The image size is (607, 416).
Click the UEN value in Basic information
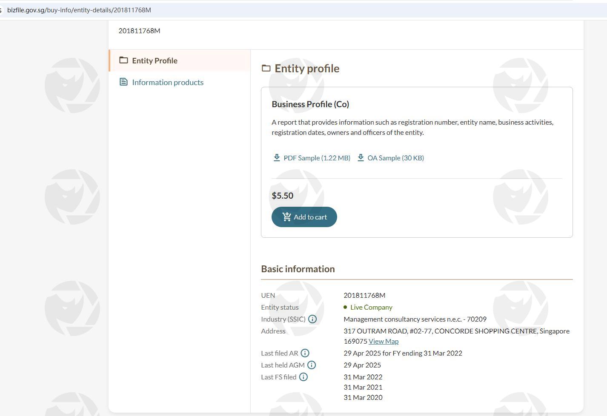[x=364, y=295]
